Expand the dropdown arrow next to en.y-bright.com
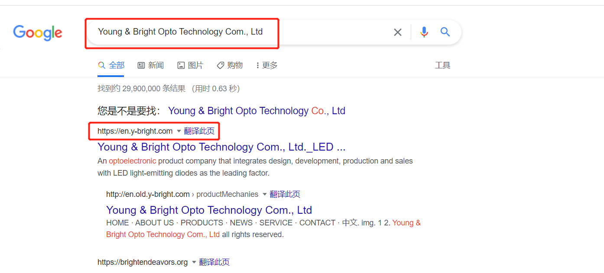The width and height of the screenshot is (604, 273). [178, 131]
